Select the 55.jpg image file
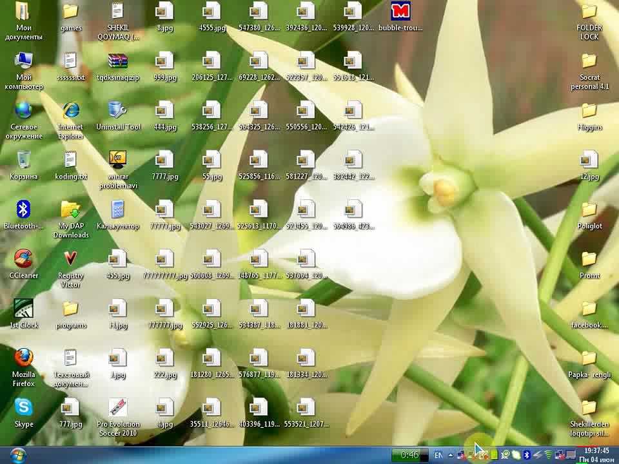 click(x=212, y=160)
